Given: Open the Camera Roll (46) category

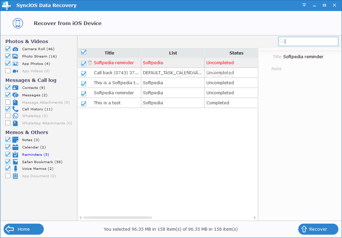Looking at the screenshot, I should pos(38,49).
